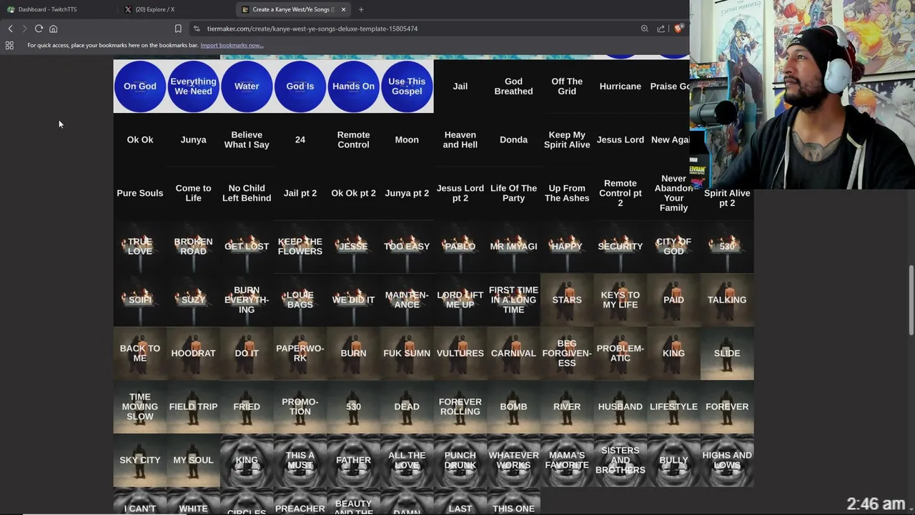Select the CITY OF GOD tile

pos(673,246)
